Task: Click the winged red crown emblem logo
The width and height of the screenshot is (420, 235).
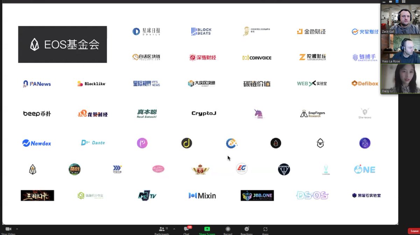Action: coord(201,169)
